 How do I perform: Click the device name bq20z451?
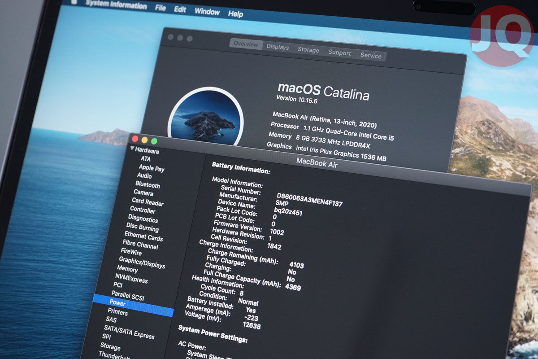click(x=288, y=210)
